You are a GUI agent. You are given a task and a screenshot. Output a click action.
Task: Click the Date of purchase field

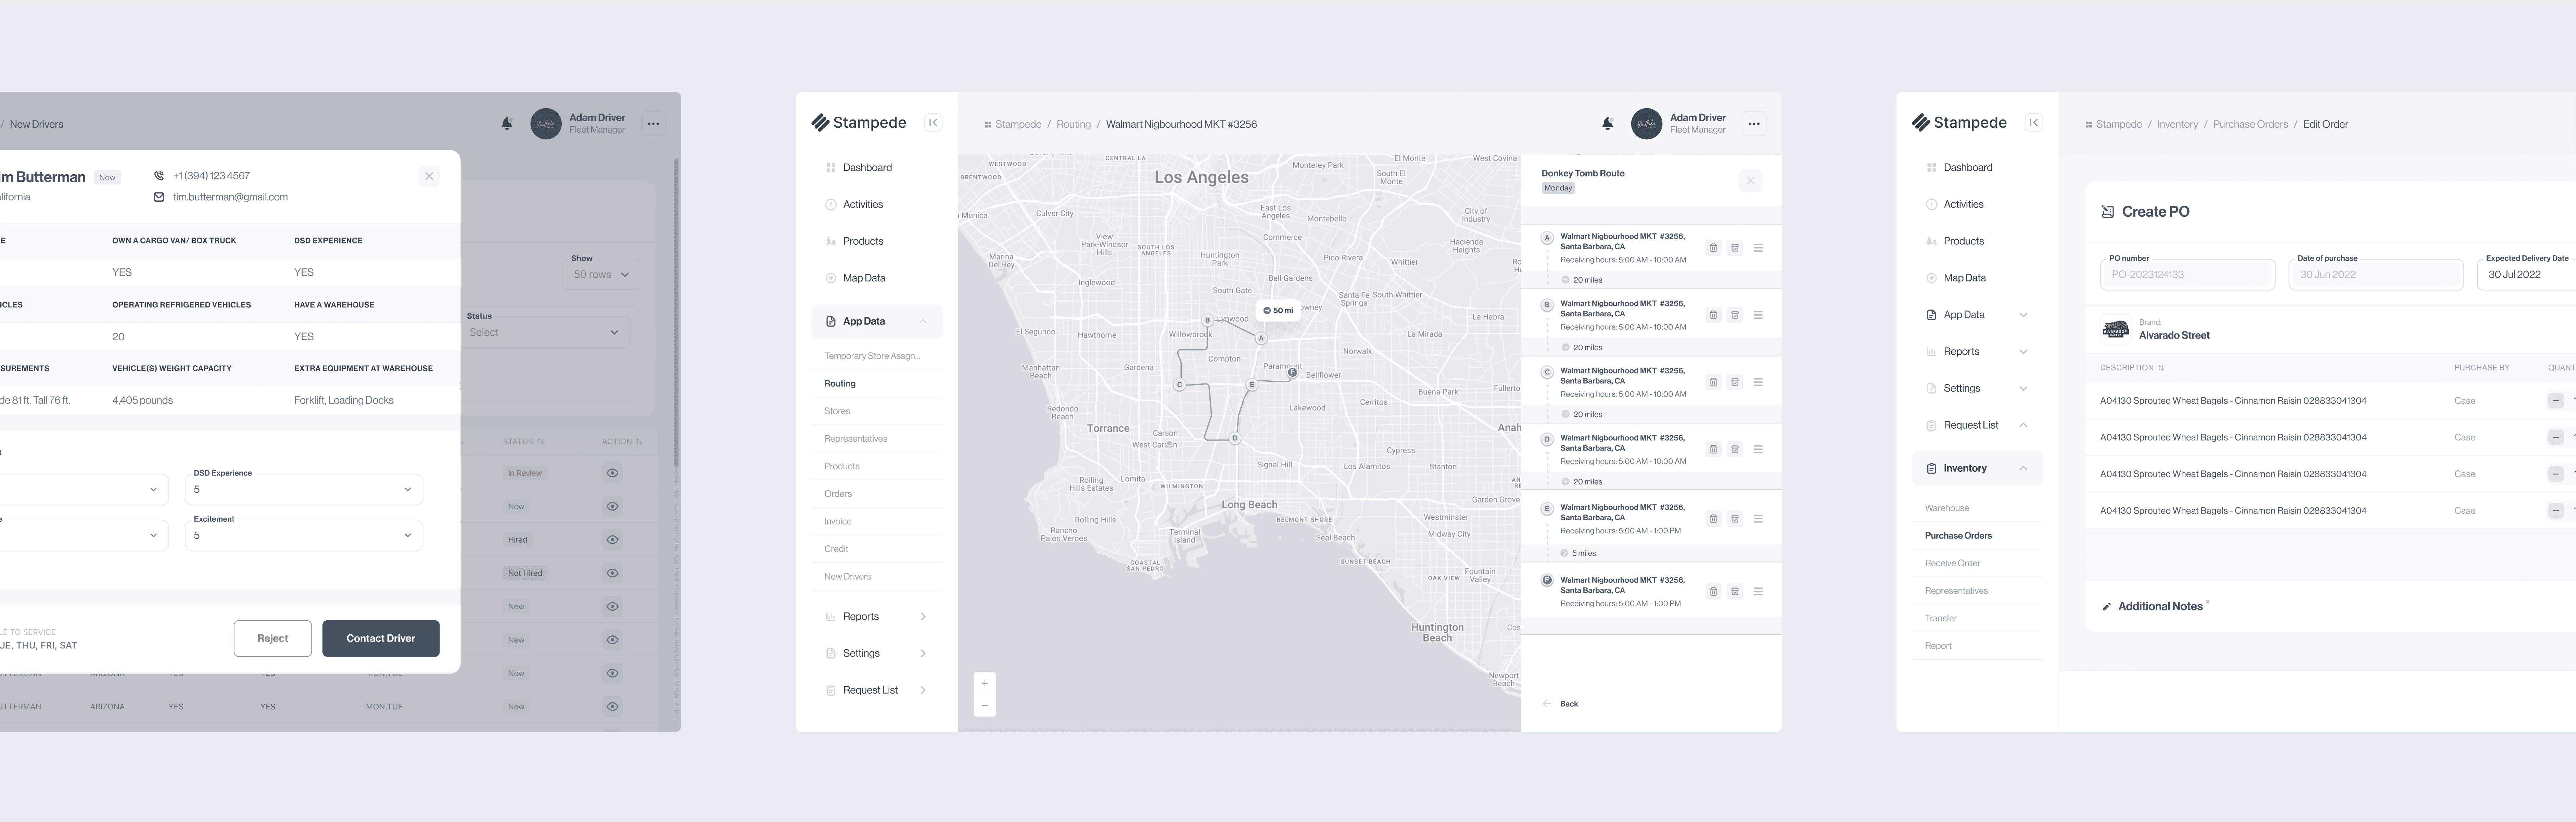tap(2376, 274)
